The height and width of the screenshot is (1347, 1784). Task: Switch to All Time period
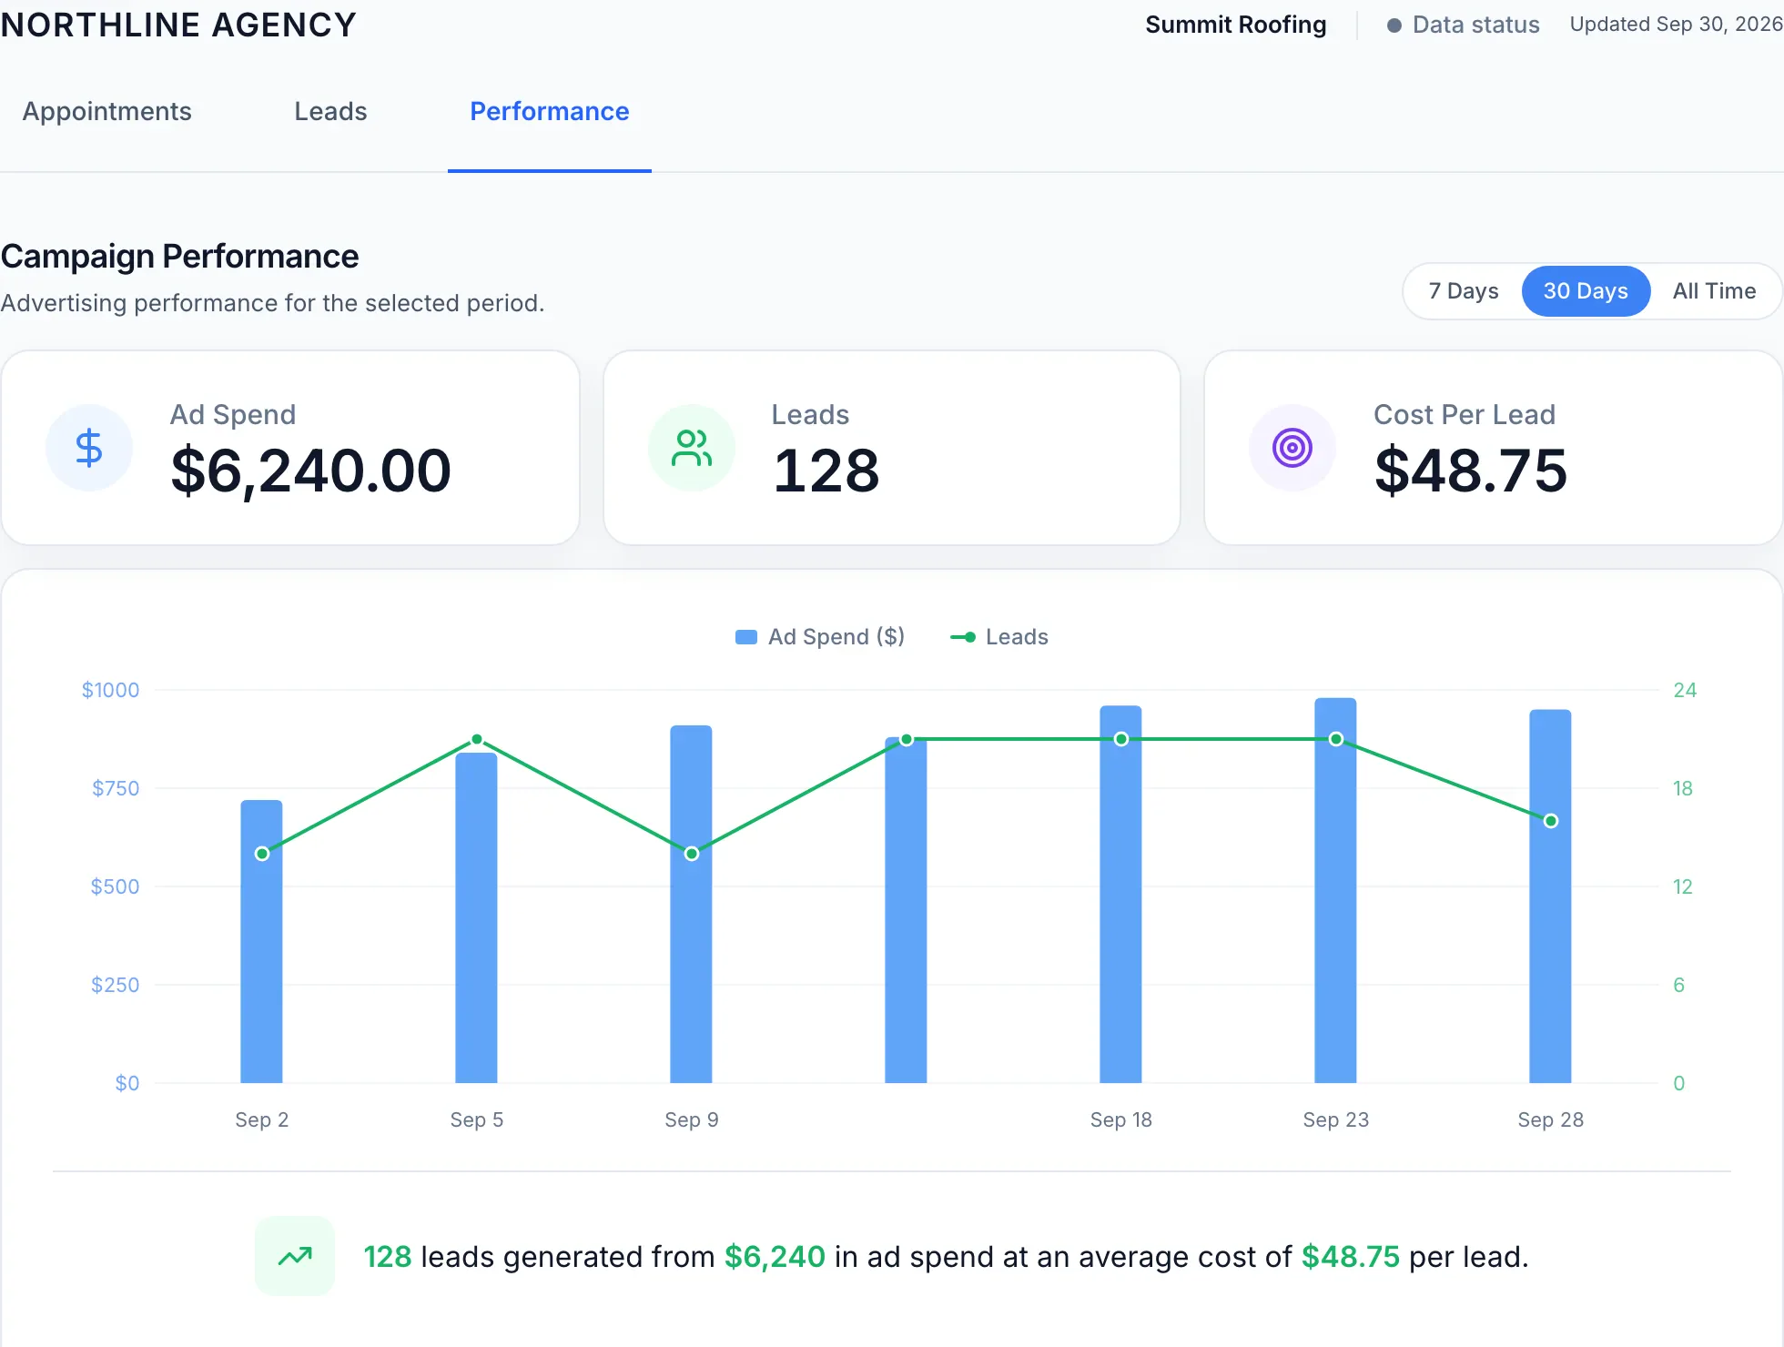click(1715, 291)
